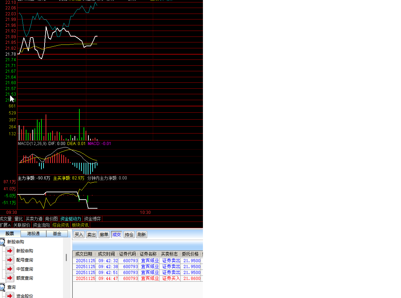
Task: Sort by 成交日期 column header
Action: point(84,254)
